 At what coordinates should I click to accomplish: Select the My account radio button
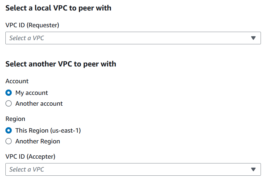[9, 93]
